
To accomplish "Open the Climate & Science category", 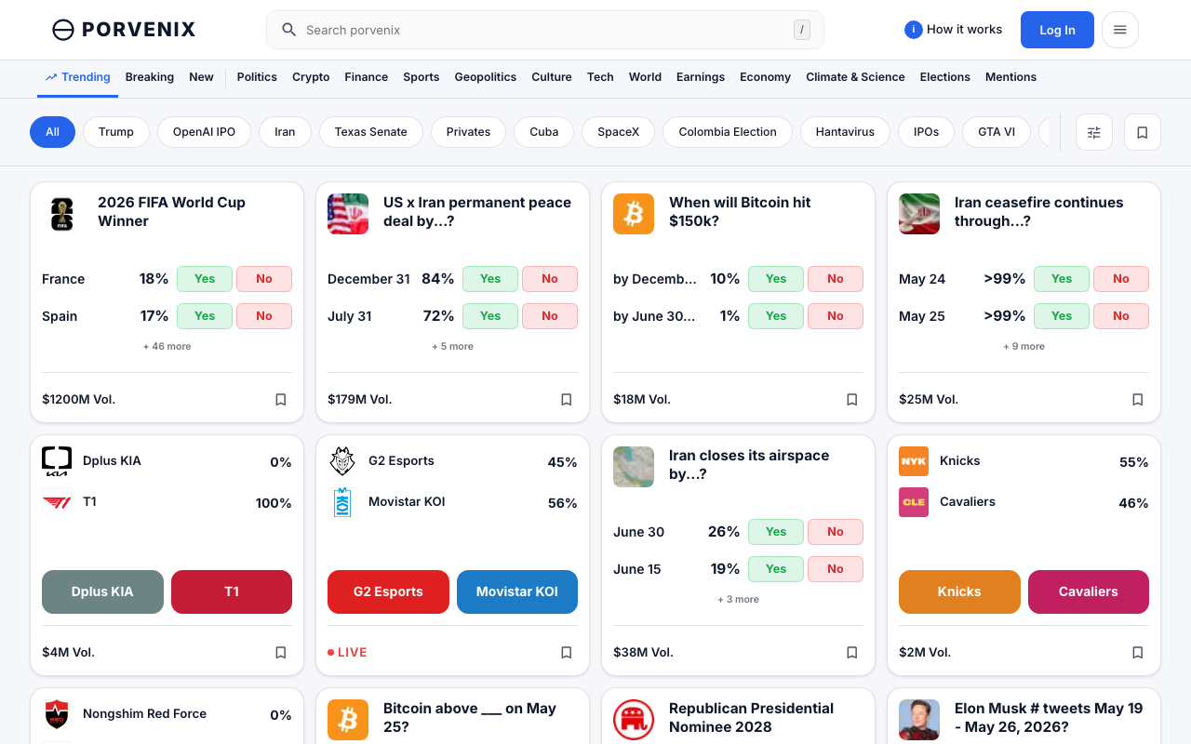I will 855,77.
